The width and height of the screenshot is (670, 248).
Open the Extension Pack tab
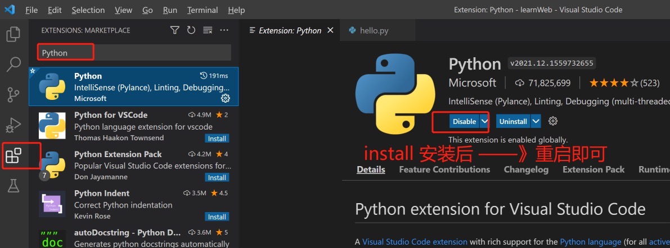(x=593, y=169)
